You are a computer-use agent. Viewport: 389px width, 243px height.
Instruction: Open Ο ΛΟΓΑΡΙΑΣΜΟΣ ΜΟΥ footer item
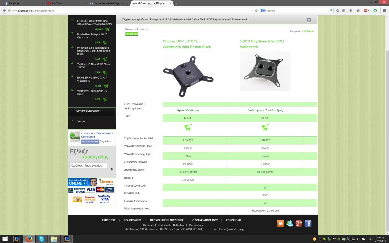pyautogui.click(x=205, y=220)
